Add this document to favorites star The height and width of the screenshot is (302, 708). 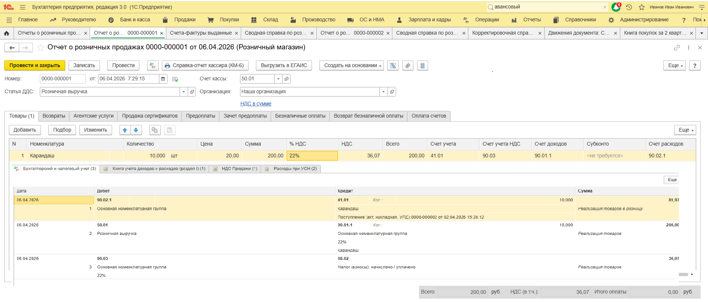pyautogui.click(x=41, y=48)
